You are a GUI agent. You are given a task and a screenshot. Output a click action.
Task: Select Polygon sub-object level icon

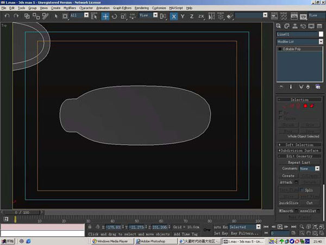305,106
